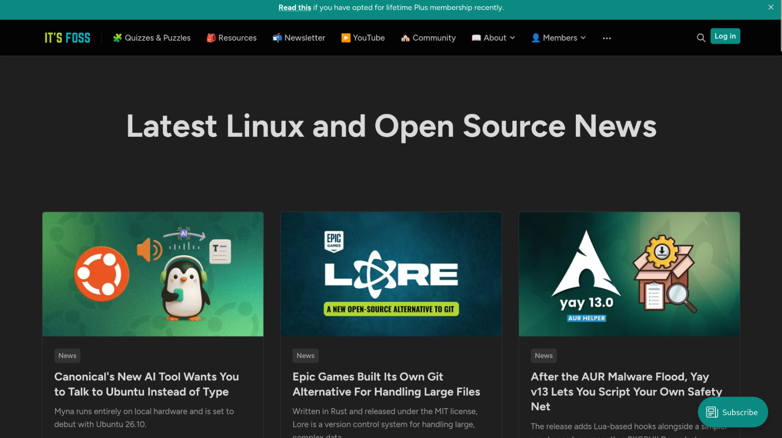Screen dimensions: 782x438
Task: Click the open book icon beside About
Action: coord(476,38)
